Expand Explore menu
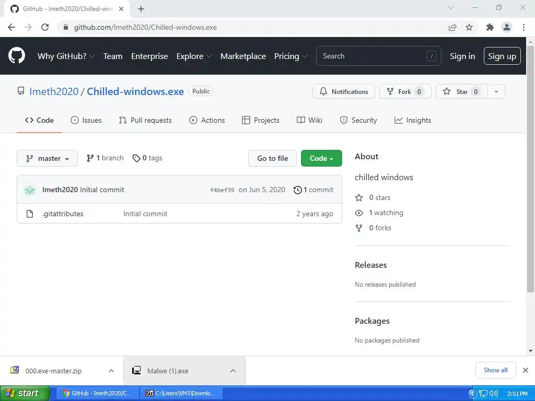 click(x=194, y=56)
